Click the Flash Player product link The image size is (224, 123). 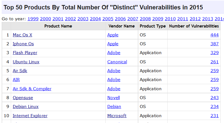tap(25, 53)
